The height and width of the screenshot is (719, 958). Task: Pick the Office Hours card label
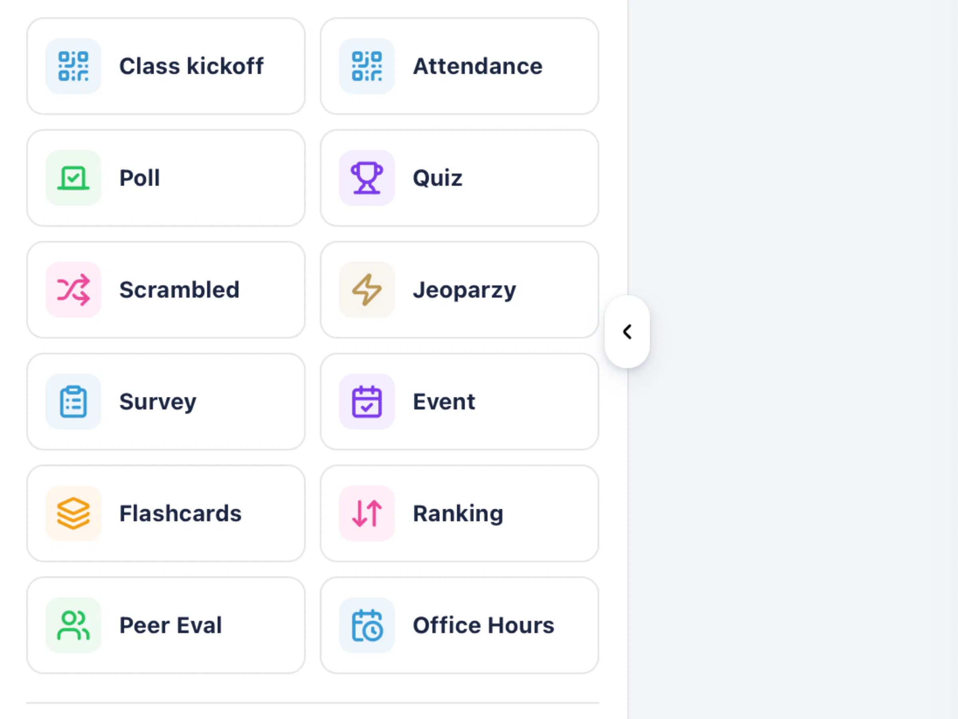pyautogui.click(x=483, y=625)
